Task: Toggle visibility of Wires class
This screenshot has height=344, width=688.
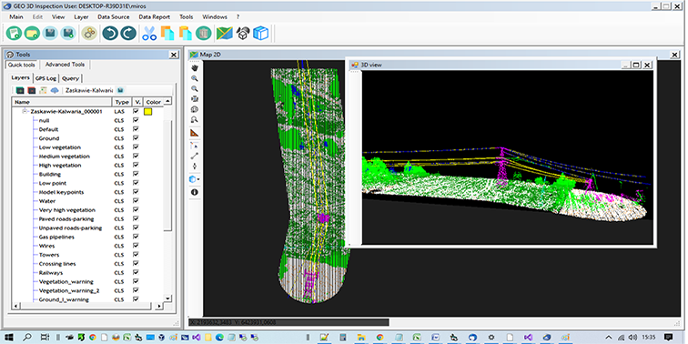Action: 136,246
